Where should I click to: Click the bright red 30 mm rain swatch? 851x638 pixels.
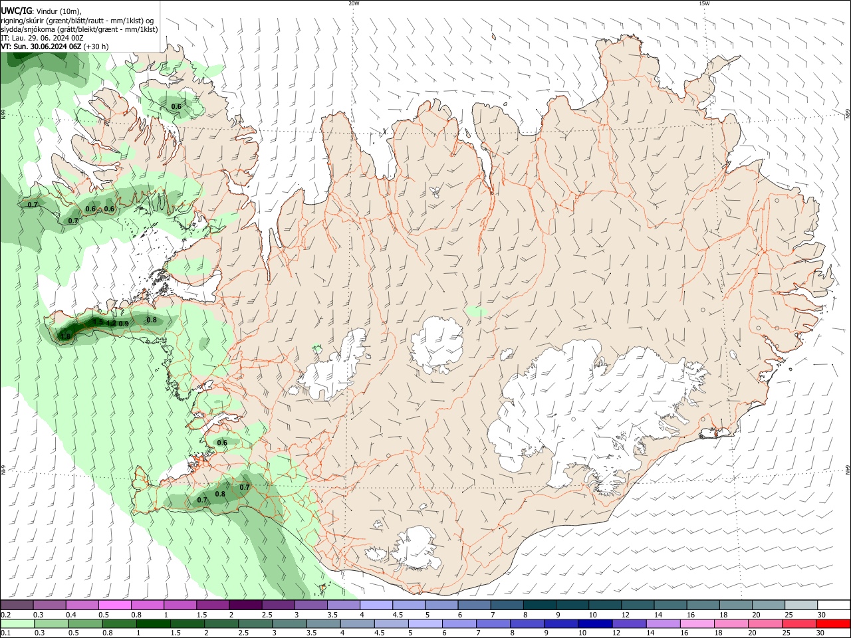(834, 624)
